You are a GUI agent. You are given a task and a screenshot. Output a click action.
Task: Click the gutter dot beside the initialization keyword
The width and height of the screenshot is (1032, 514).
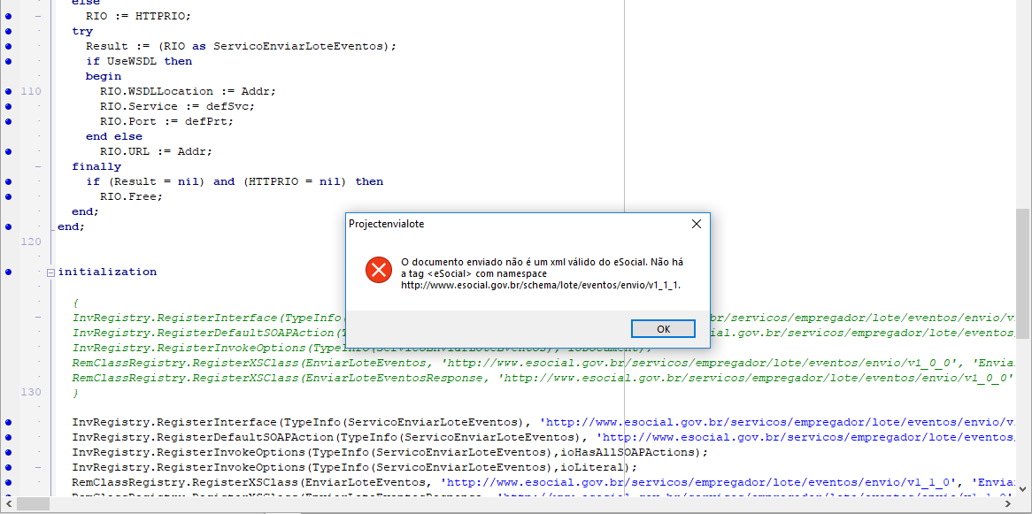coord(8,272)
